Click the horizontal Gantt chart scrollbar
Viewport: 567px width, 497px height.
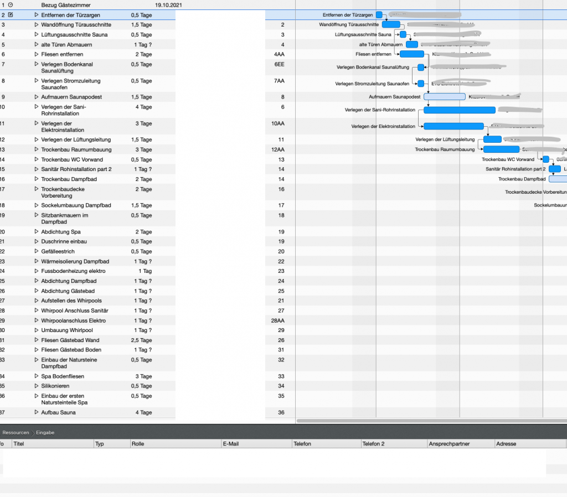(x=431, y=421)
